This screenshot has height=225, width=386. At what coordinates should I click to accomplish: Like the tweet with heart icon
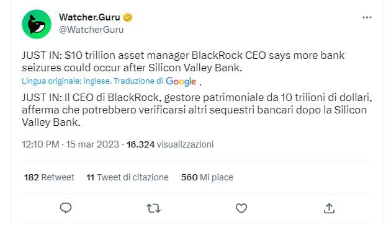coord(241,208)
